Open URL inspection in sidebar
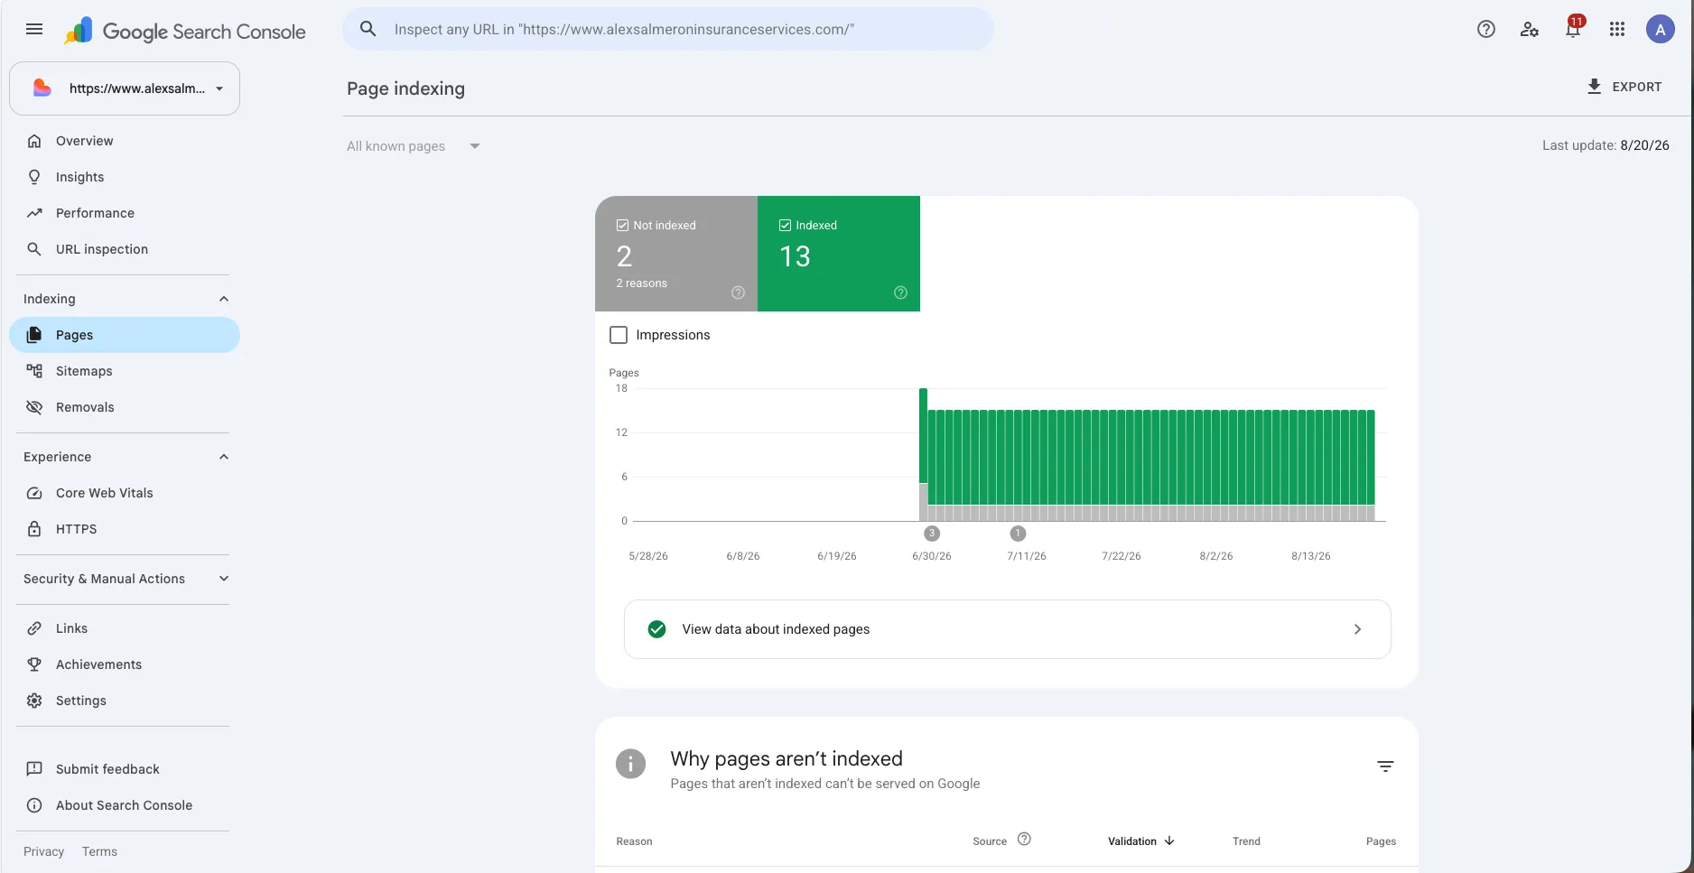 point(125,249)
